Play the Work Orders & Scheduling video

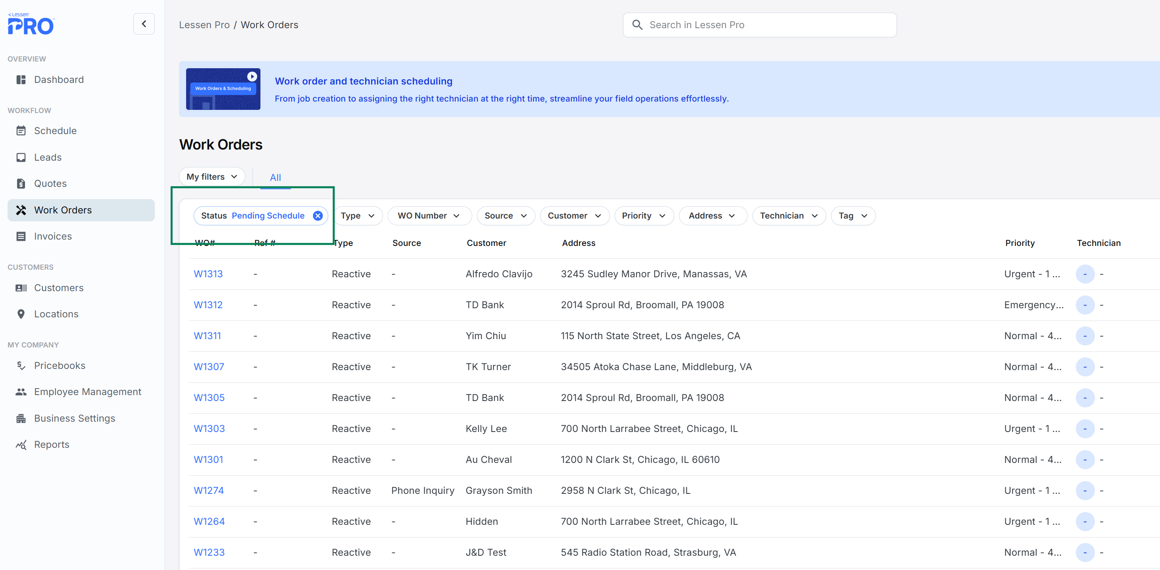coord(252,77)
